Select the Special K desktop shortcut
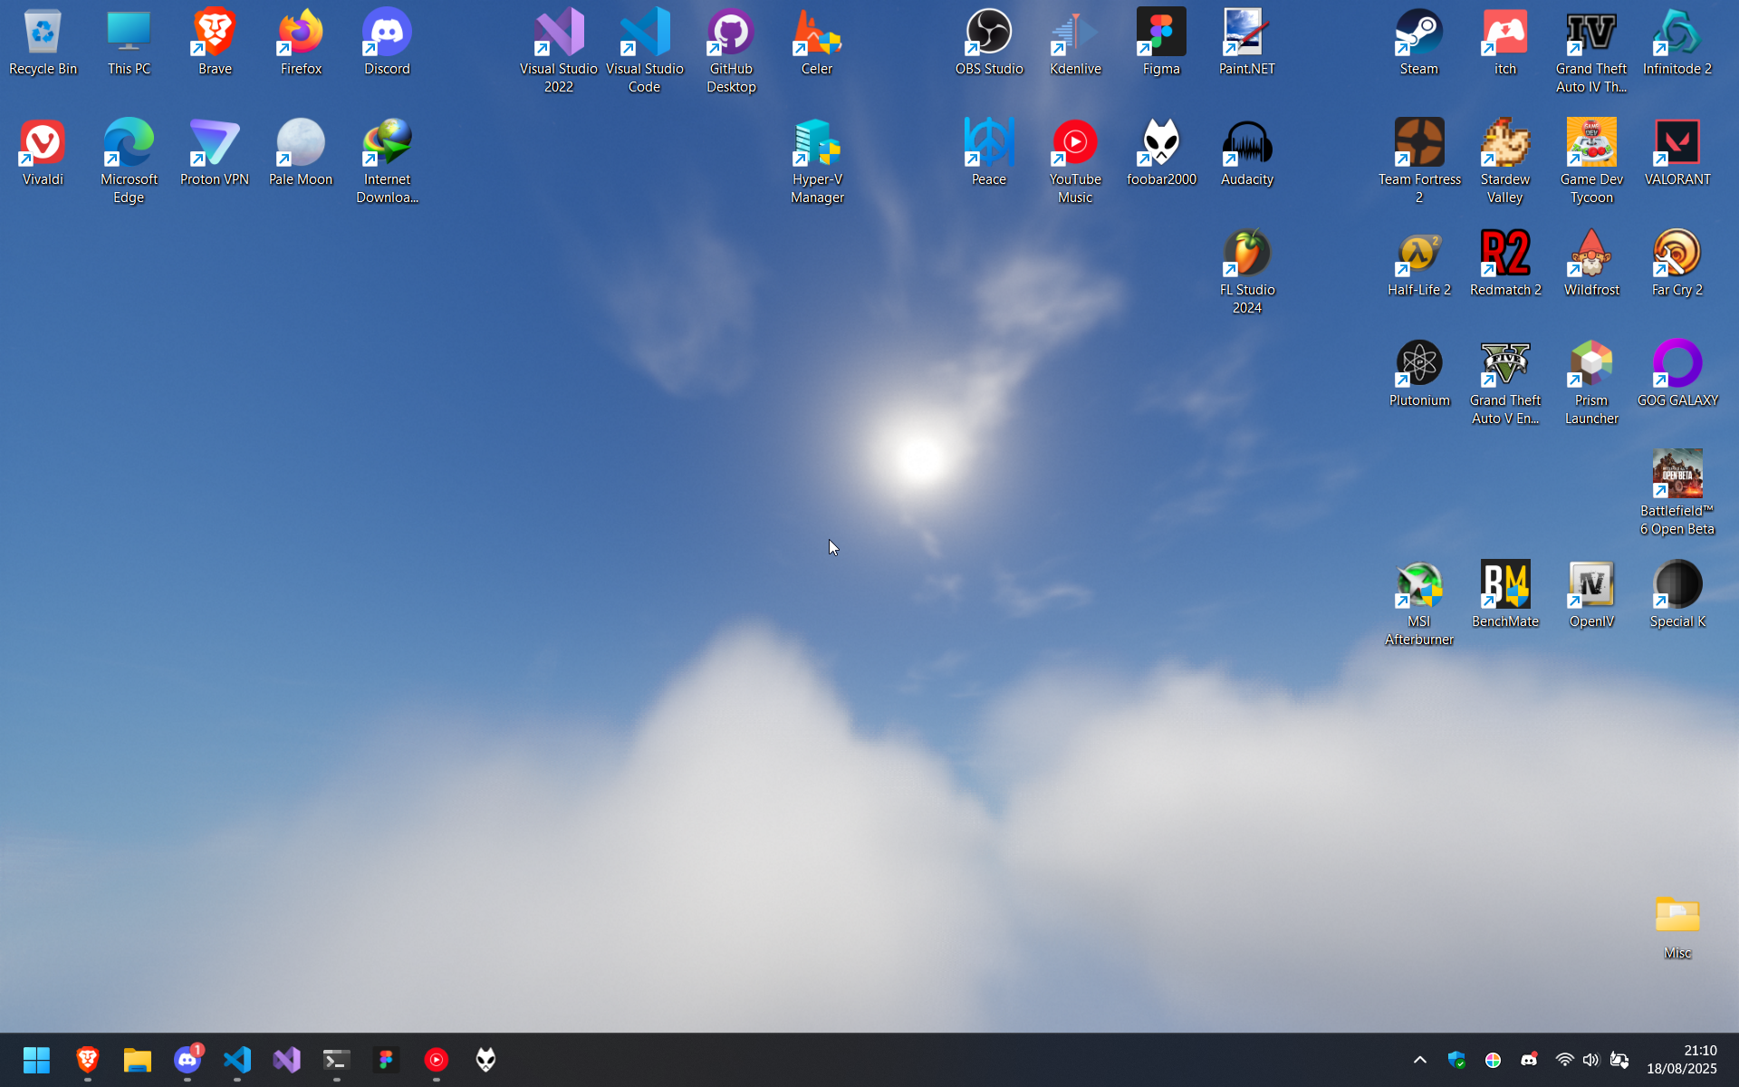This screenshot has height=1087, width=1739. 1677,595
